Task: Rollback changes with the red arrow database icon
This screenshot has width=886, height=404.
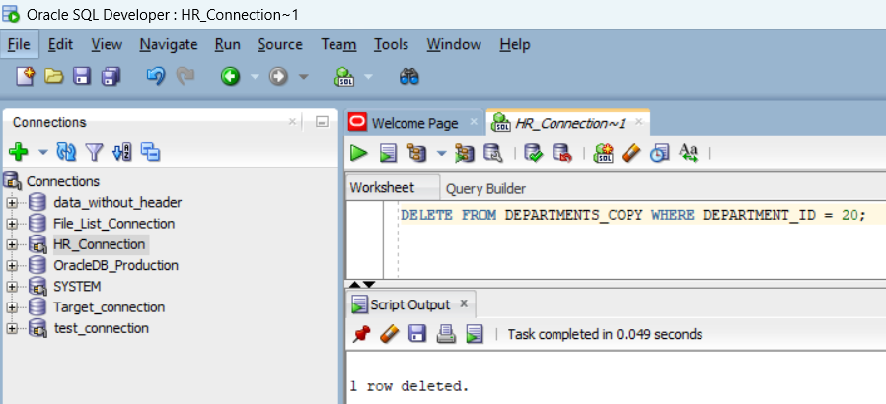Action: coord(562,153)
